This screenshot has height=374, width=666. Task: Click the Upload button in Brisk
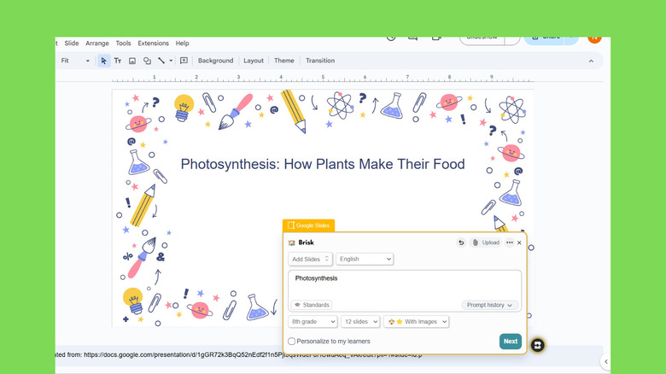point(486,243)
